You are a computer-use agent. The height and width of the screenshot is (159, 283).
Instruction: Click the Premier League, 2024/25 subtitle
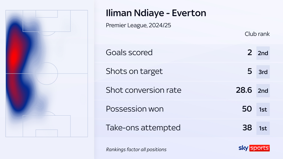click(138, 25)
